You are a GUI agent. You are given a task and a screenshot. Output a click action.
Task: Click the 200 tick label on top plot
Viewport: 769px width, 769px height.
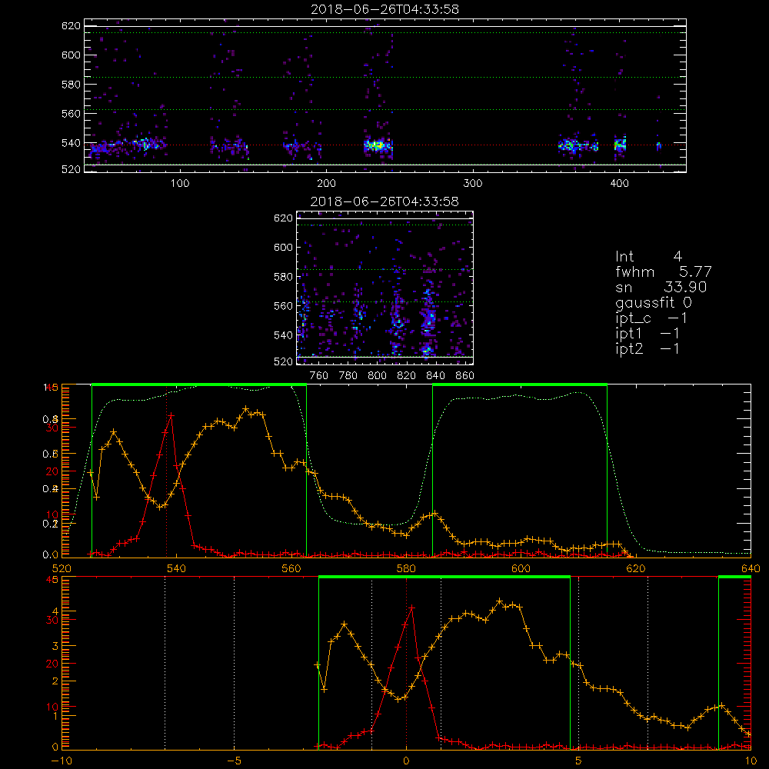click(x=326, y=184)
